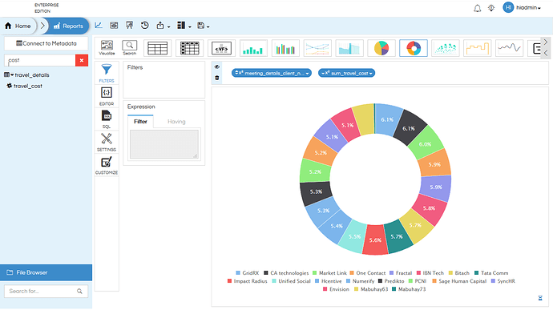Screen dimensions: 553x310
Task: Open the SQL panel icon
Action: coord(107,119)
